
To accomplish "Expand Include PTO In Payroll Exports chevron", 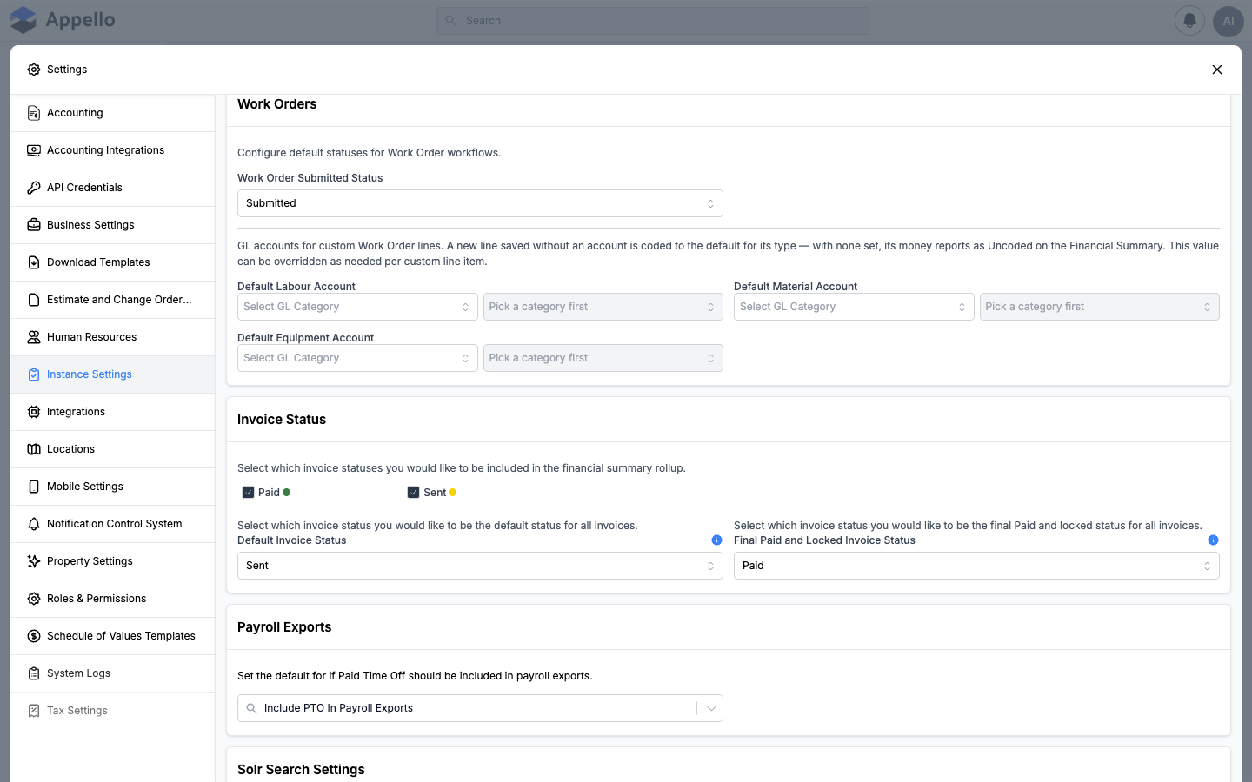I will coord(711,708).
